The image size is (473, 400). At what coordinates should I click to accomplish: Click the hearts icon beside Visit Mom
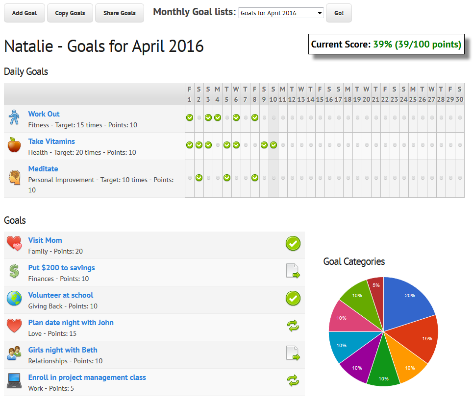click(14, 244)
